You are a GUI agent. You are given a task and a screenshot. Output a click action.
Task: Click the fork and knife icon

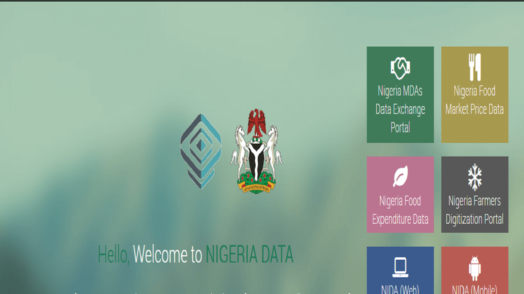(x=475, y=67)
